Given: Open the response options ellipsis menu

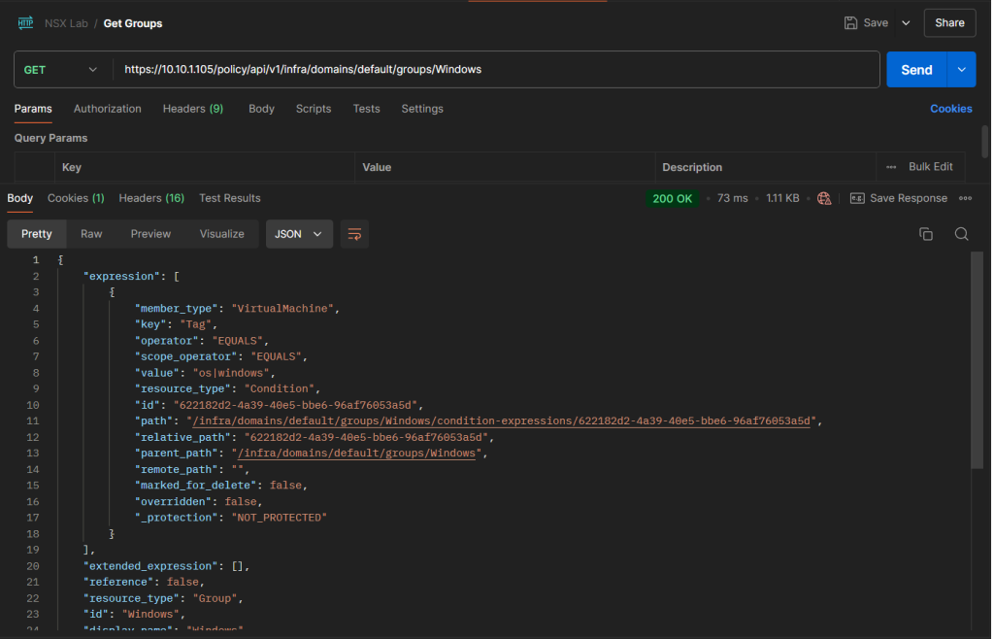Looking at the screenshot, I should tap(965, 198).
